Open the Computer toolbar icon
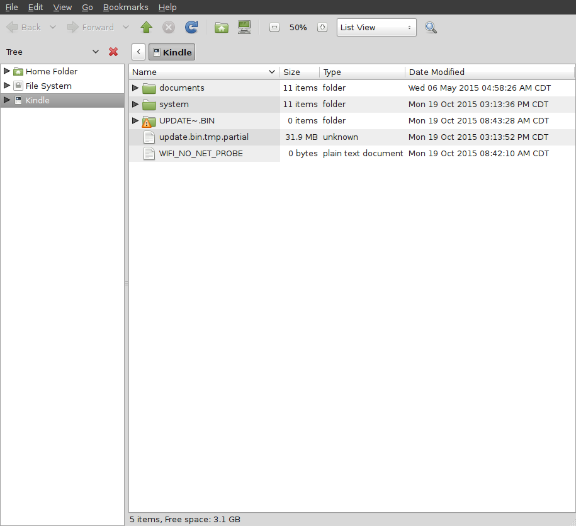This screenshot has height=526, width=576. click(244, 27)
